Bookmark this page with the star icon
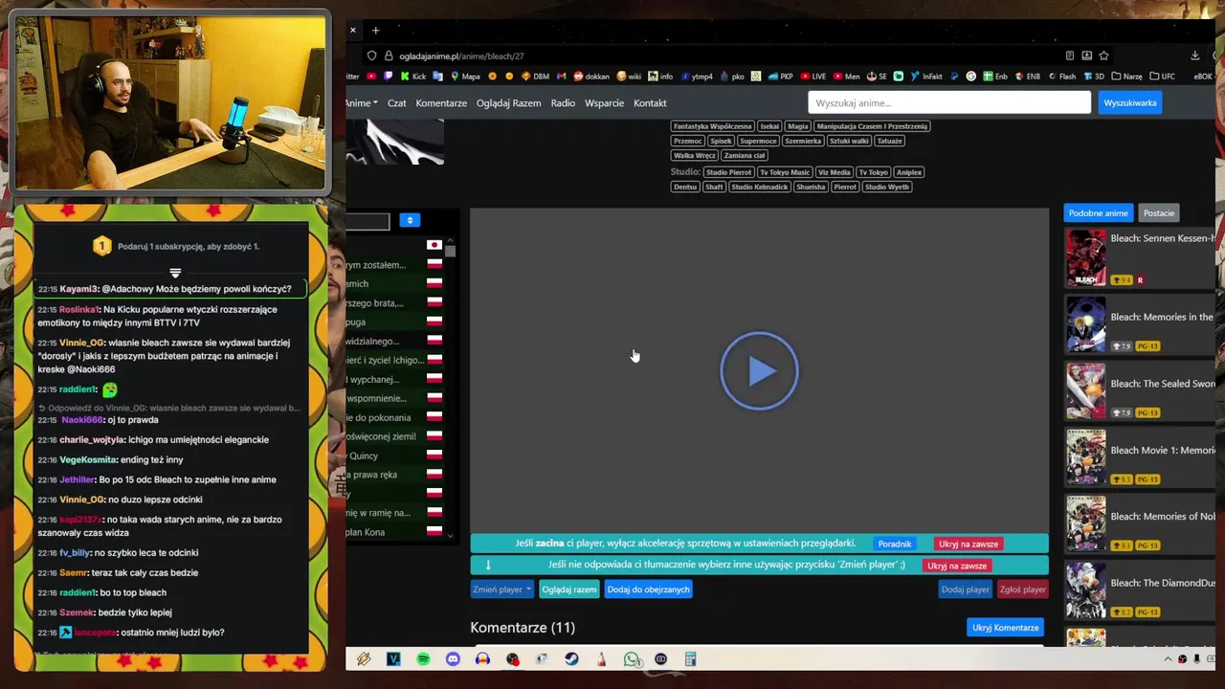The image size is (1225, 689). [x=1103, y=56]
